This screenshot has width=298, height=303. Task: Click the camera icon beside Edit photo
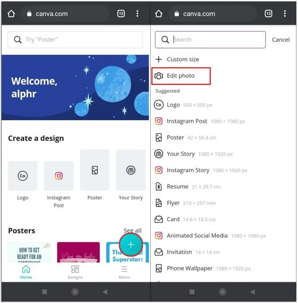(x=159, y=76)
